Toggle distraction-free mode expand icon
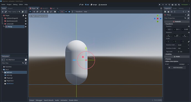This screenshot has width=191, height=102. (161, 8)
